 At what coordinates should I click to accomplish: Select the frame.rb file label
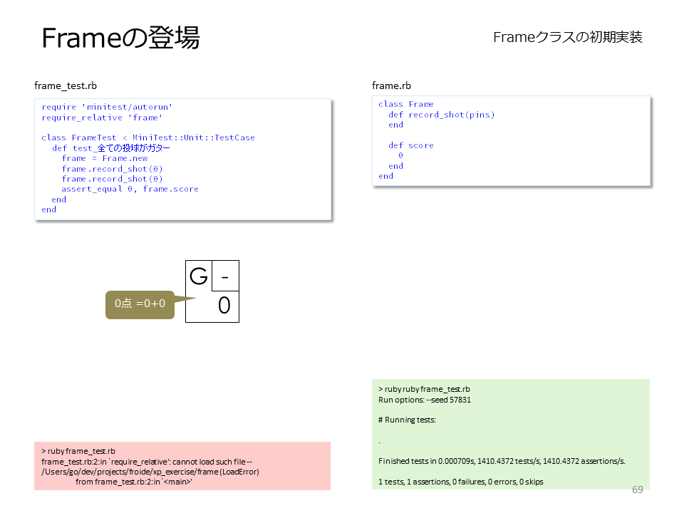coord(391,85)
